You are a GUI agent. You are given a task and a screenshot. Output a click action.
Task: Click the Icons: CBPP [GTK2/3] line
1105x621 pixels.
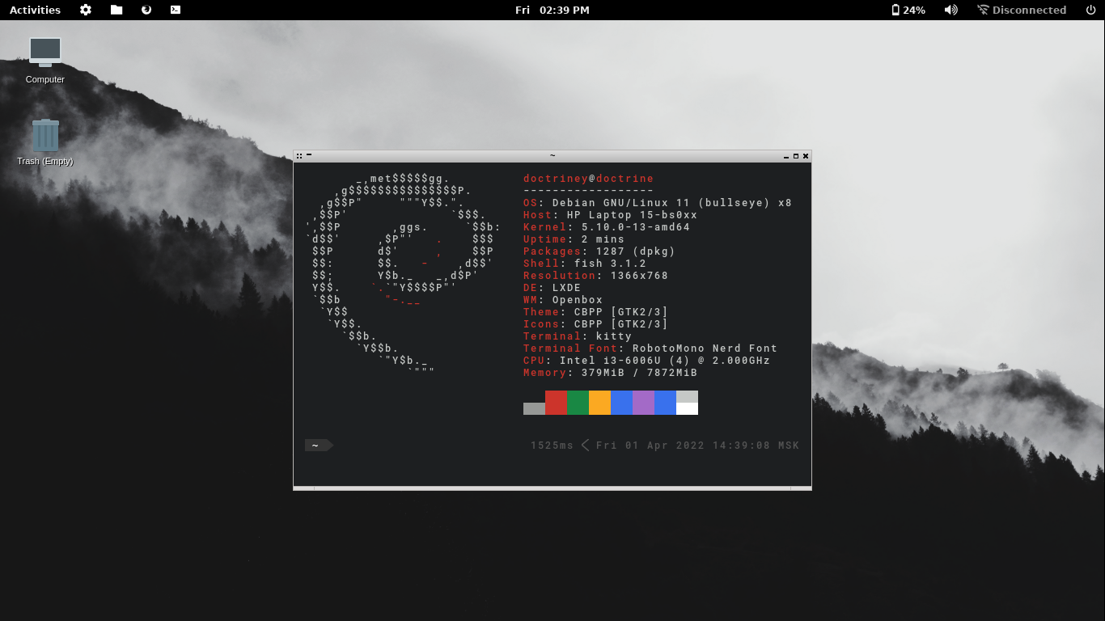pyautogui.click(x=595, y=324)
